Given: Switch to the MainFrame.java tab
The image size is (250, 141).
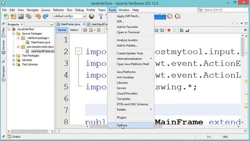Looking at the screenshot, I should point(70,24).
